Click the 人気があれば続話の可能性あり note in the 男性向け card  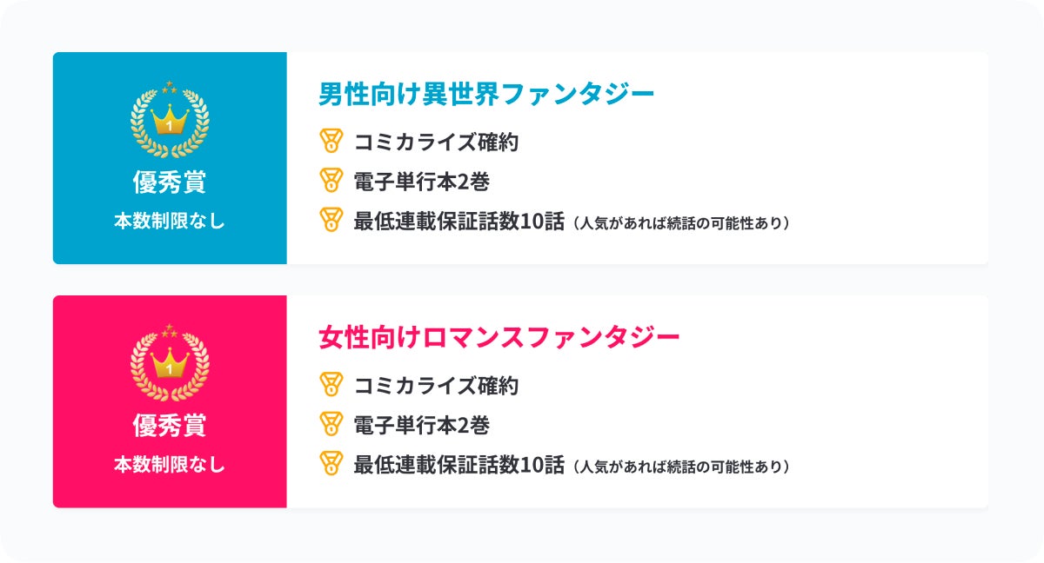coord(682,223)
